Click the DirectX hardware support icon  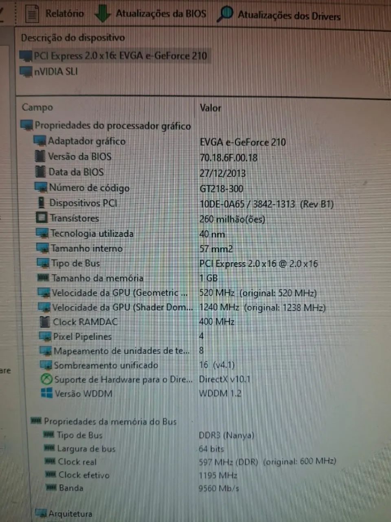46,379
